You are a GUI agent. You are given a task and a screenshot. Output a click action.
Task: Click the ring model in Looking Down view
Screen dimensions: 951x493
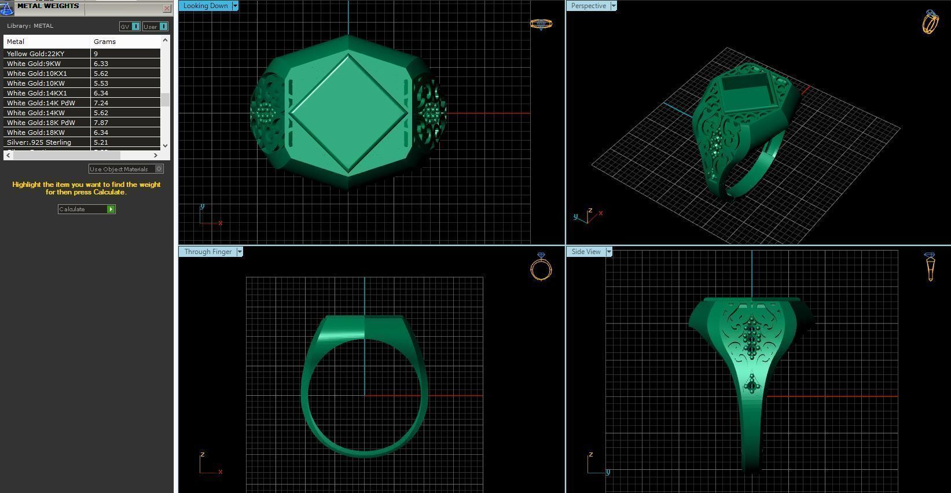point(348,113)
